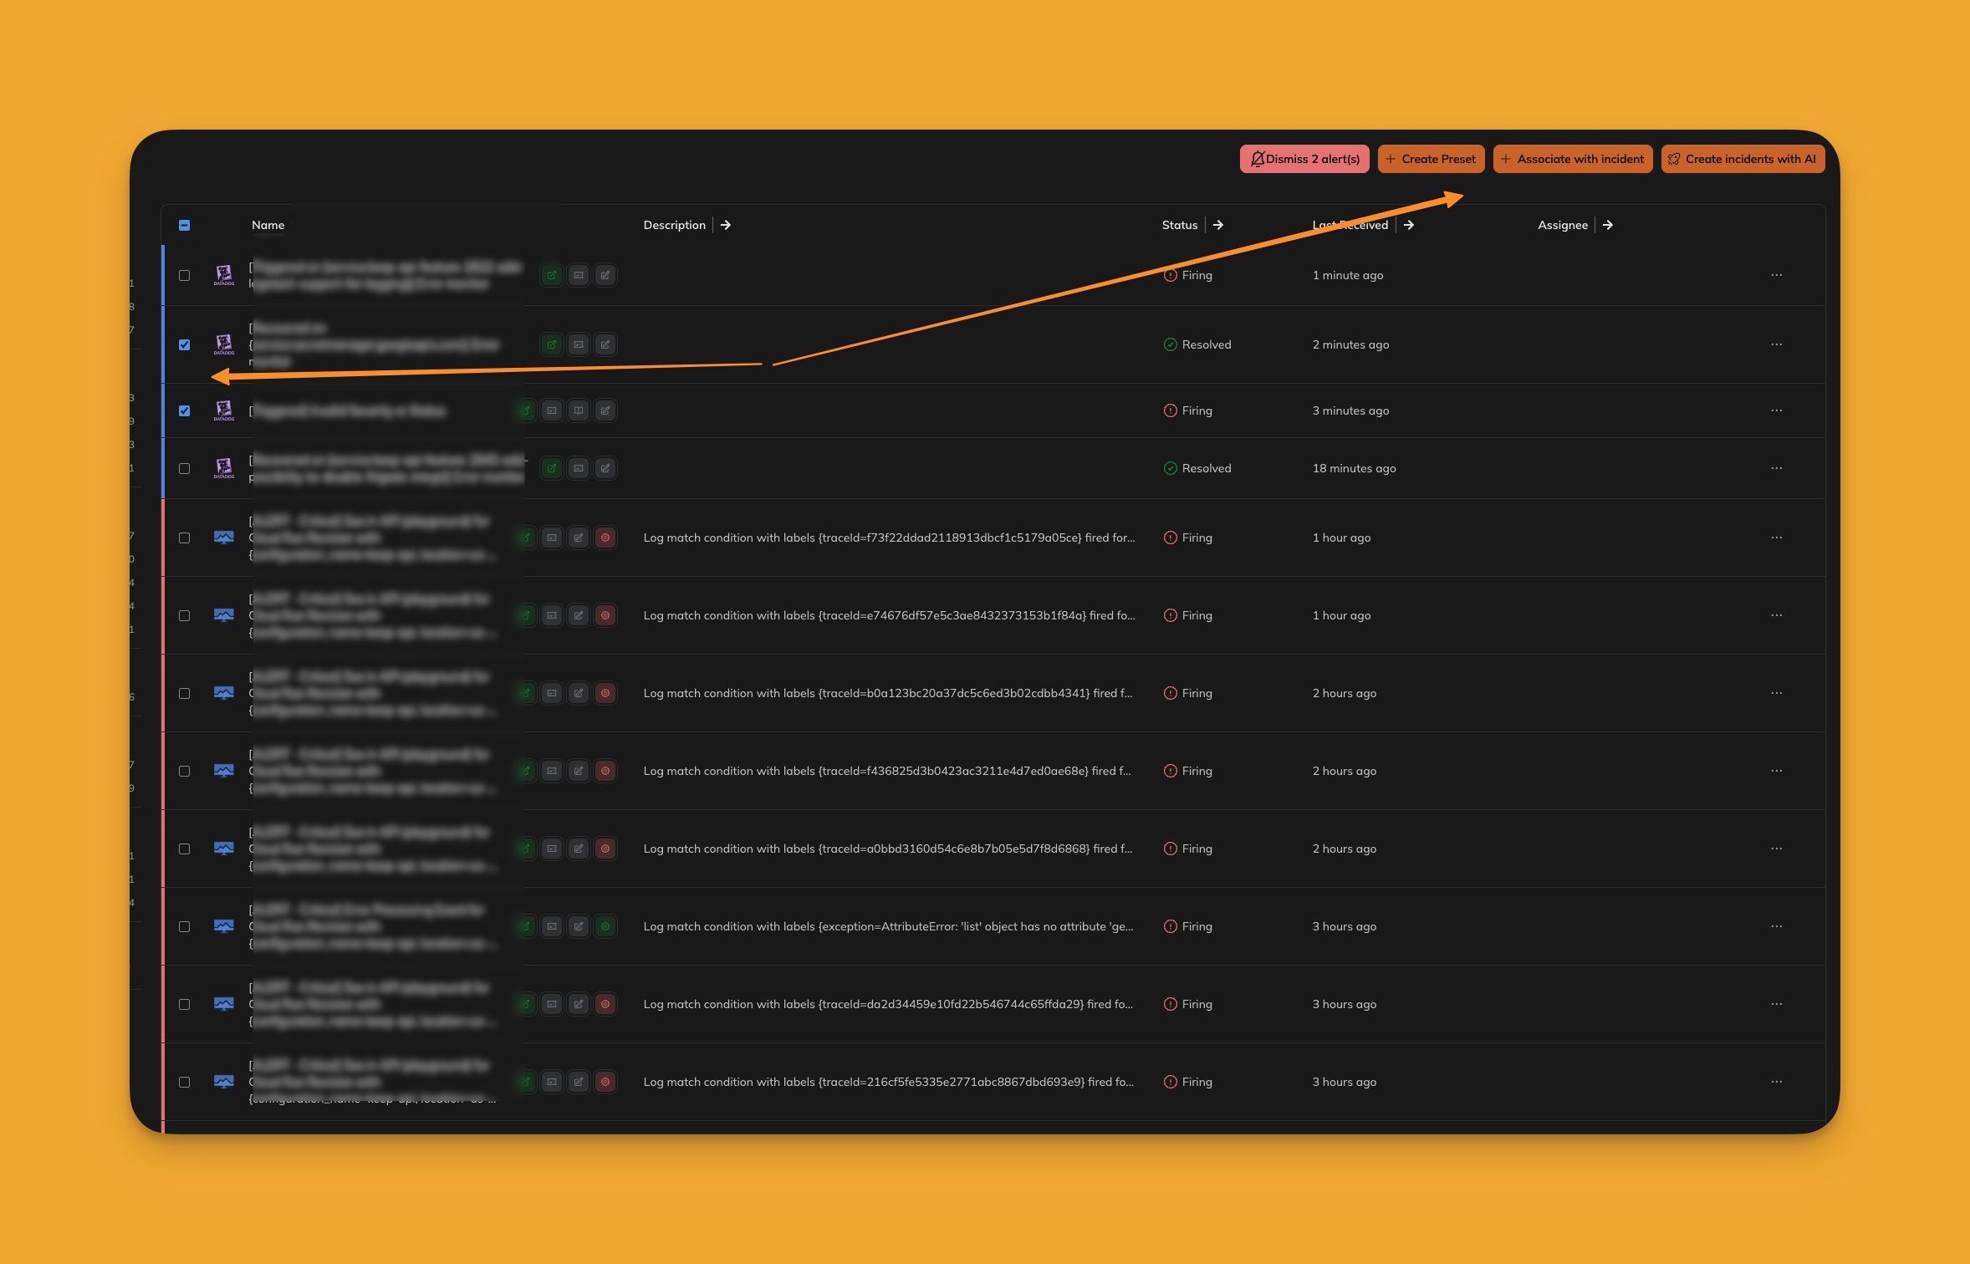The width and height of the screenshot is (1970, 1264).
Task: Click note edit icon on the 18 minutes ago alert
Action: pyautogui.click(x=605, y=468)
